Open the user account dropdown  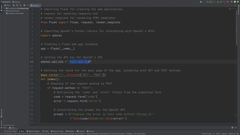201,2
